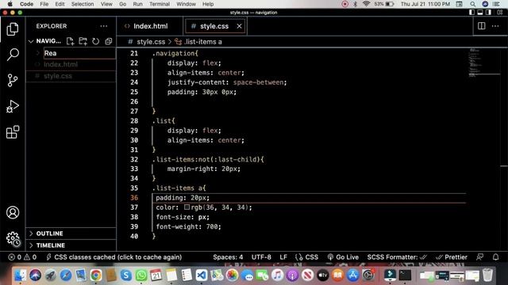Click line number 36 in the gutter

(134, 198)
